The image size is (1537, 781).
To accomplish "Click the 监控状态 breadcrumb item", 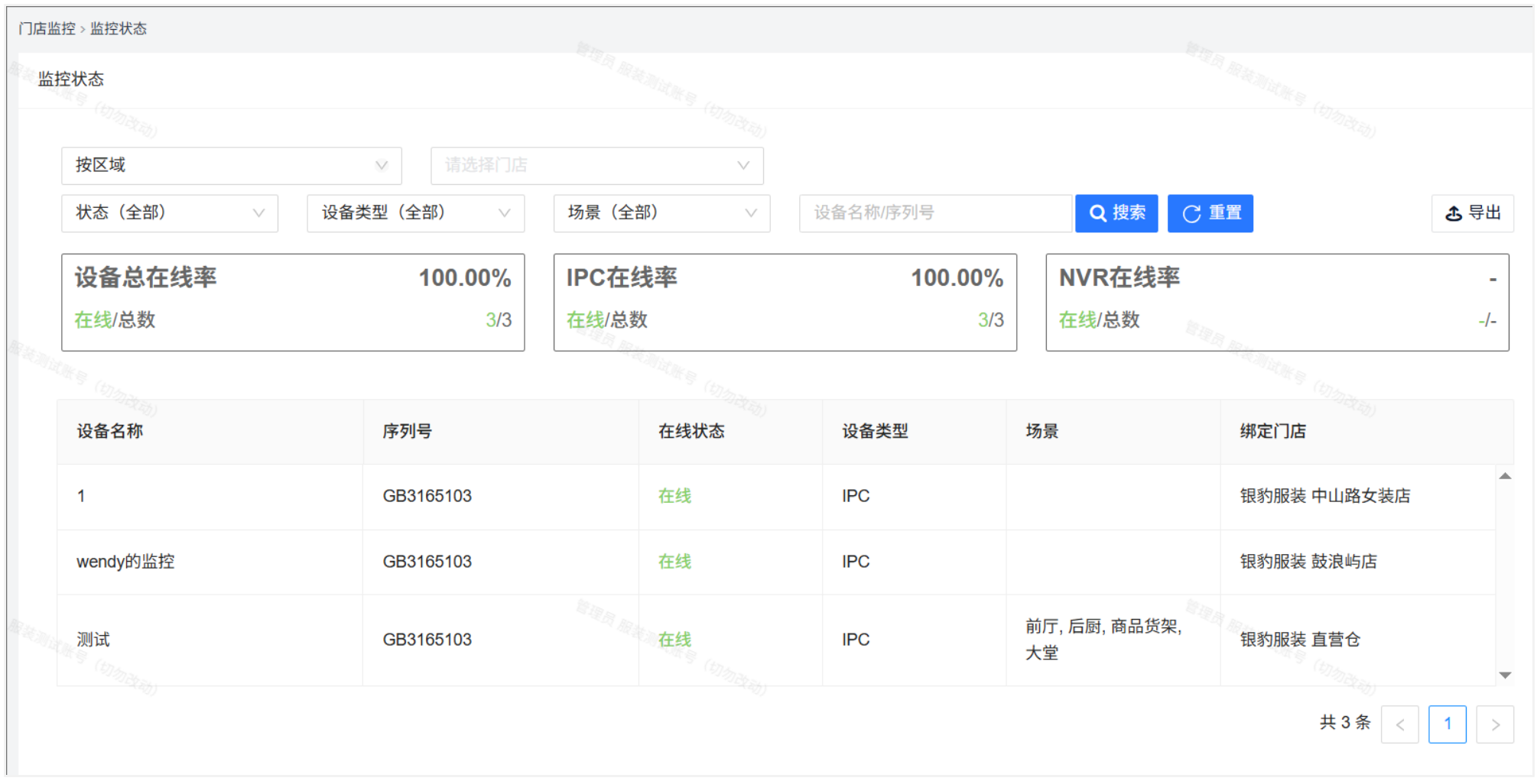I will [119, 29].
